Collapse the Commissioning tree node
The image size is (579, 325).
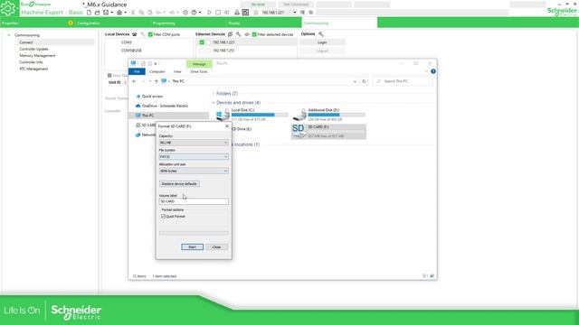click(9, 35)
